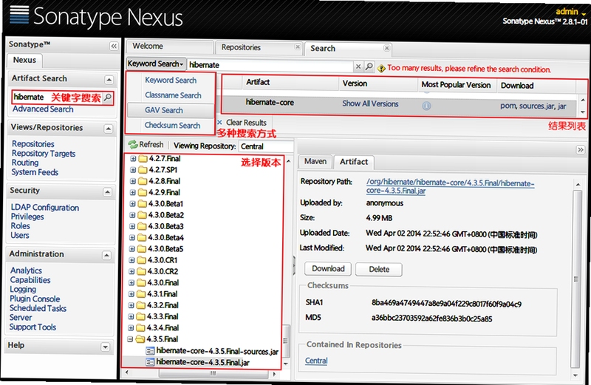Viewport: 591px width, 385px height.
Task: Expand the 4.3.2.Final tree node
Action: (x=131, y=305)
